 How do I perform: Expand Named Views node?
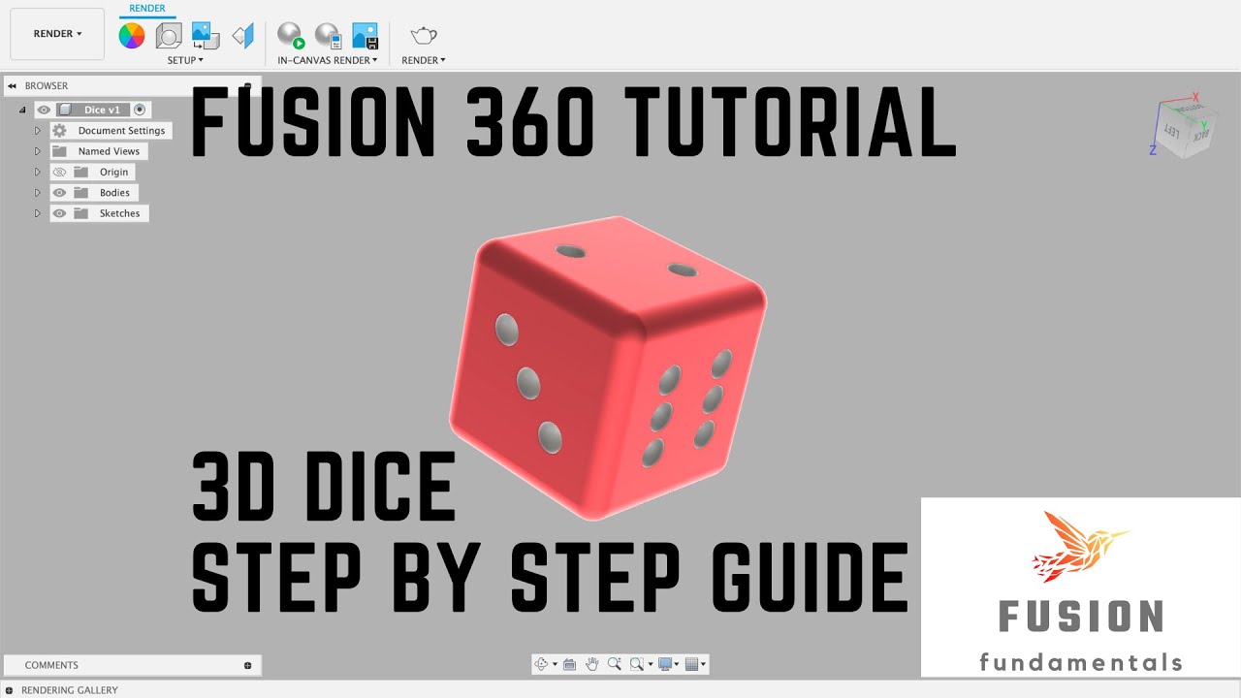pos(38,151)
